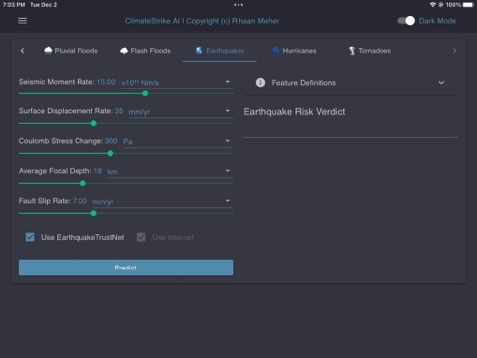477x358 pixels.
Task: Click the Feature Definitions label
Action: [304, 83]
